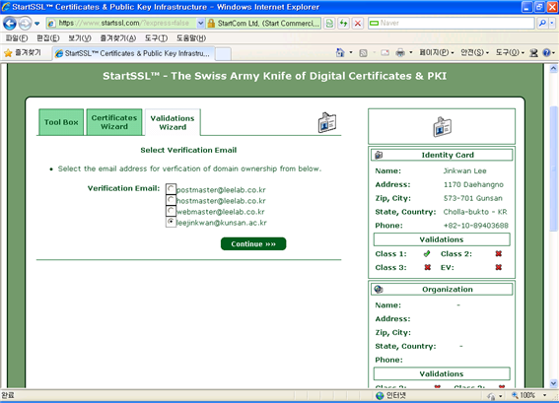The height and width of the screenshot is (403, 559).
Task: Open the 도구(T) menu
Action: click(156, 38)
